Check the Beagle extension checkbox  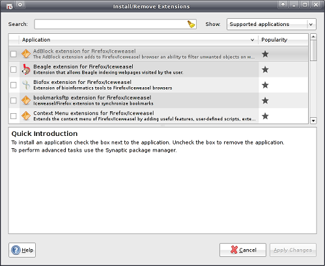tap(14, 70)
